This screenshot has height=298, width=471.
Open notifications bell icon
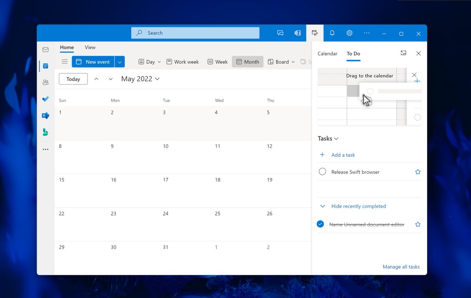[332, 33]
